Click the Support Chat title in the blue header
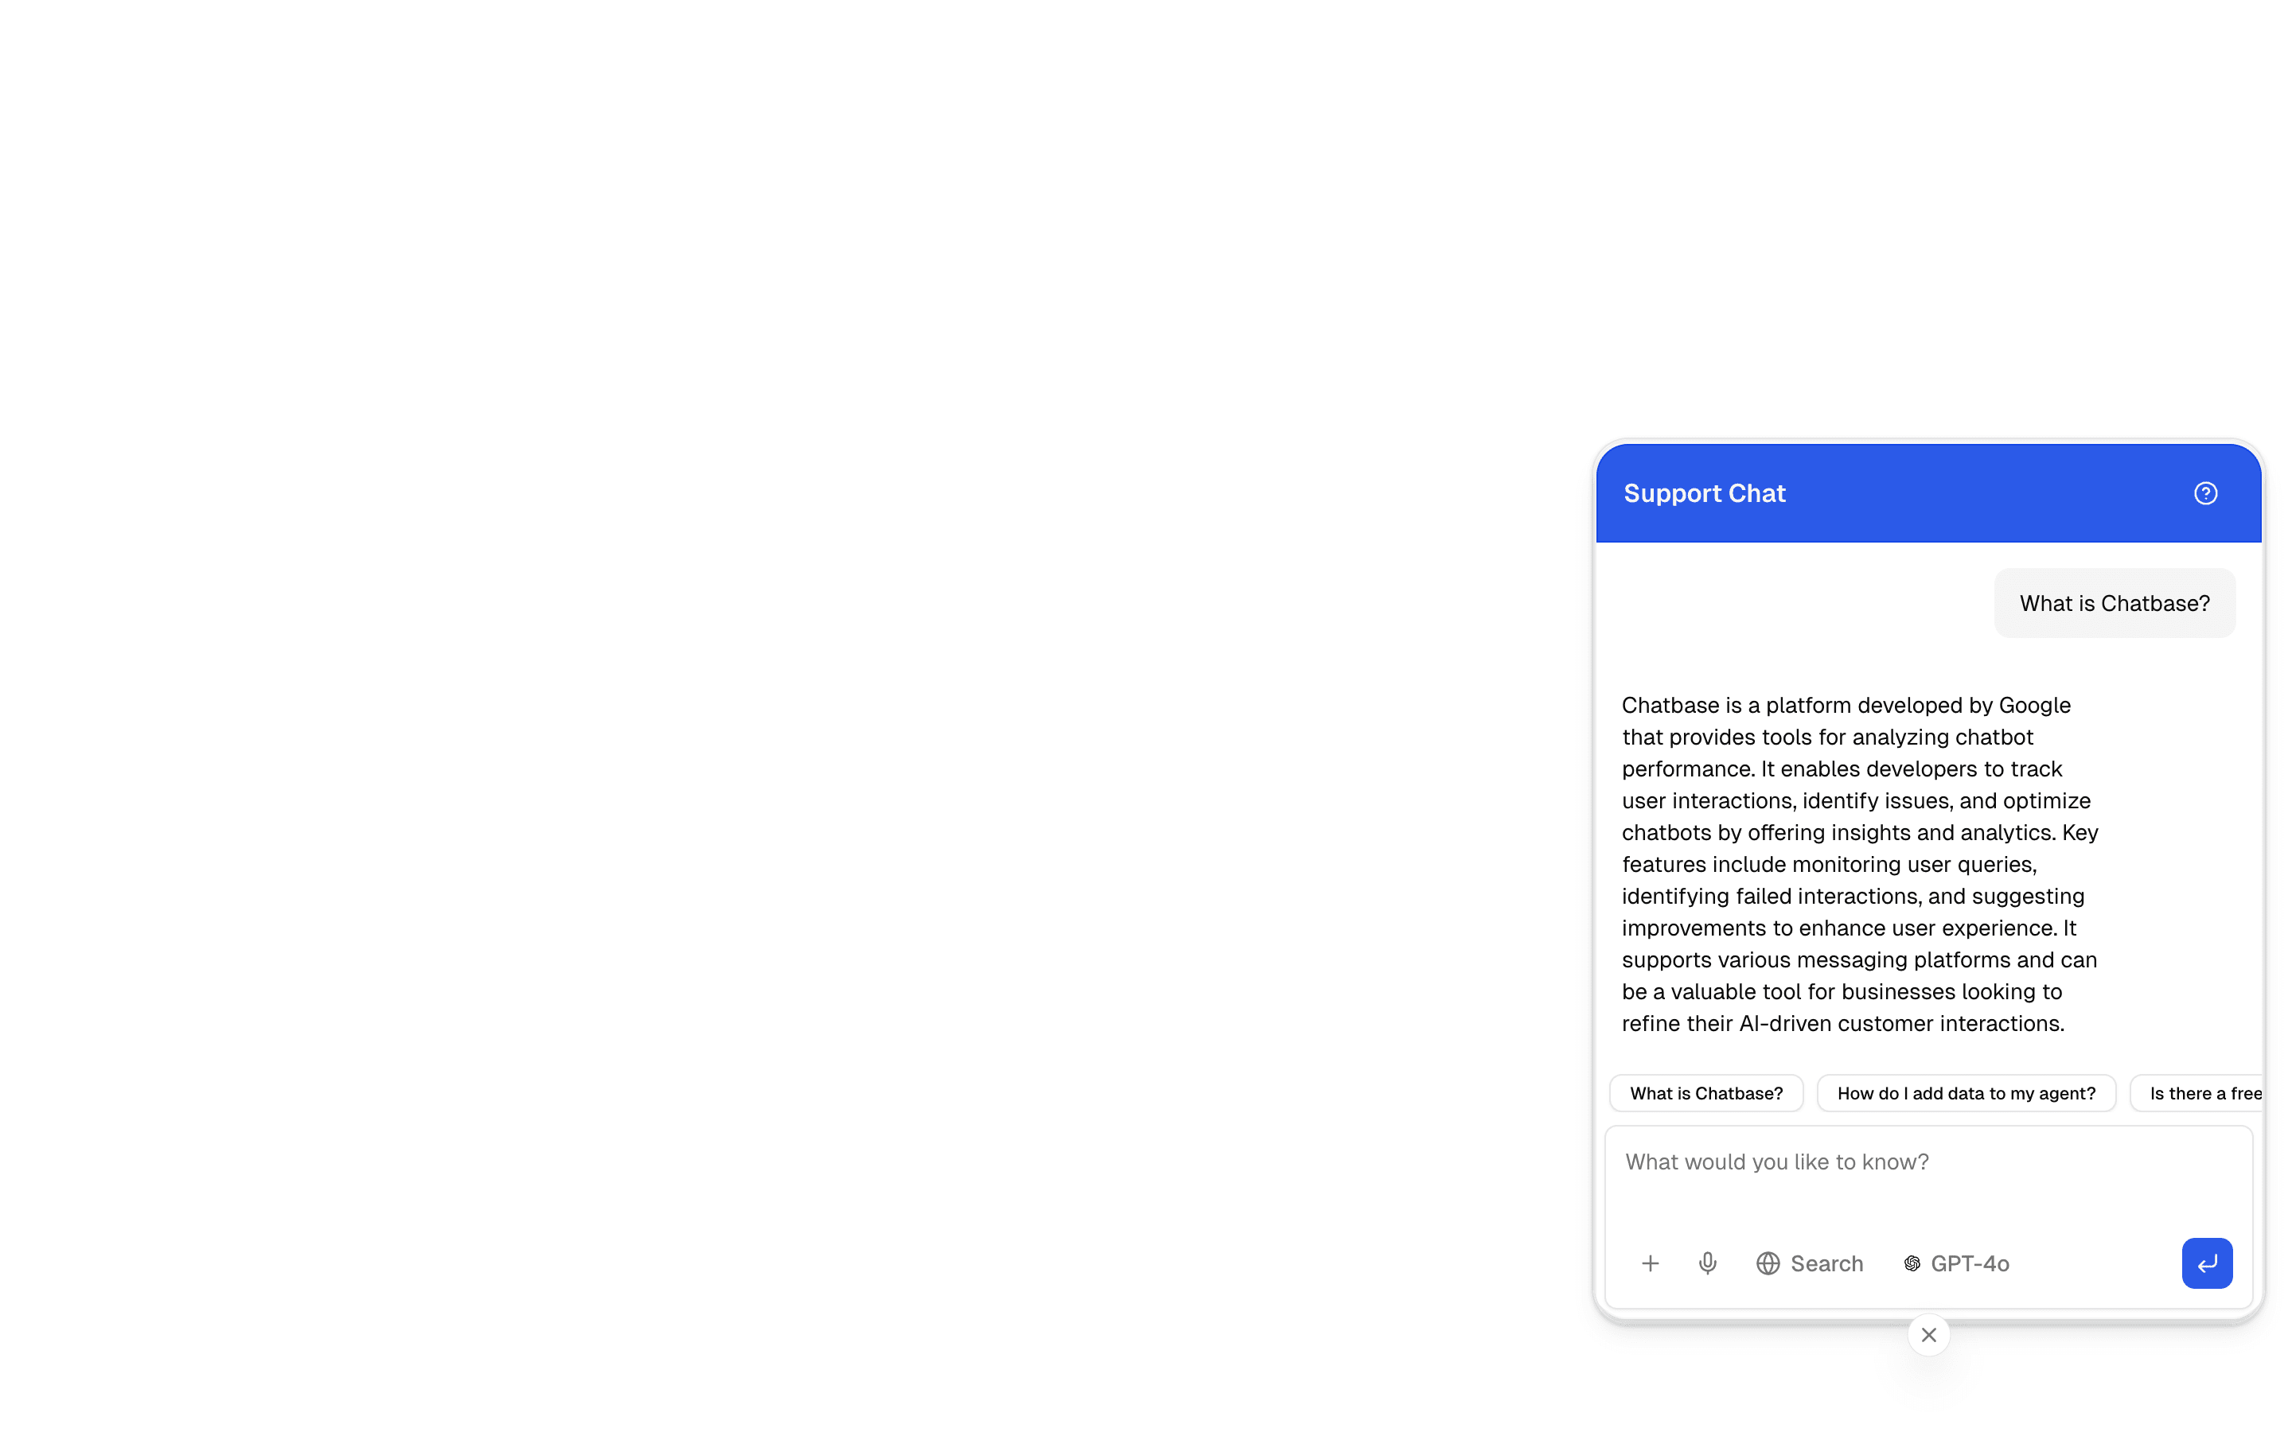Viewport: 2292px width, 1432px height. (x=1704, y=492)
